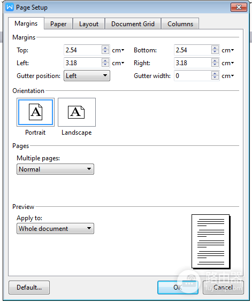Select Landscape orientation icon
The height and width of the screenshot is (303, 252).
click(x=77, y=112)
